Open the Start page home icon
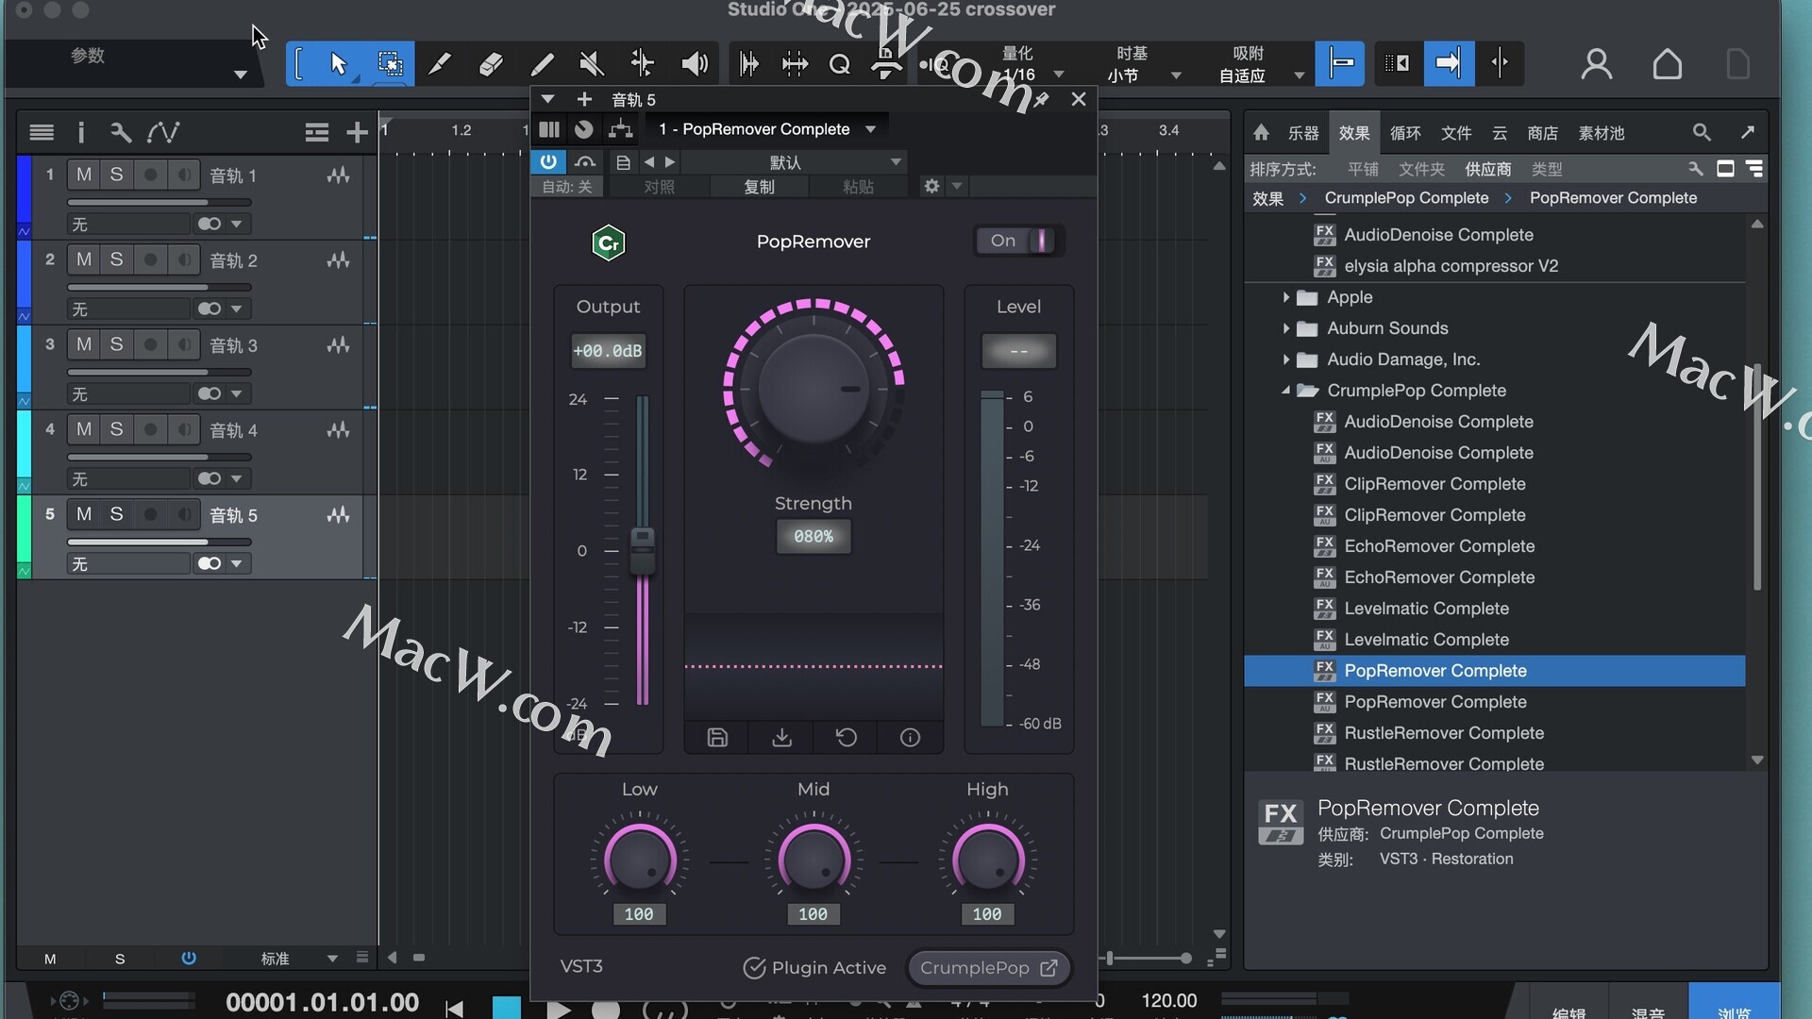The width and height of the screenshot is (1812, 1019). (x=1668, y=64)
